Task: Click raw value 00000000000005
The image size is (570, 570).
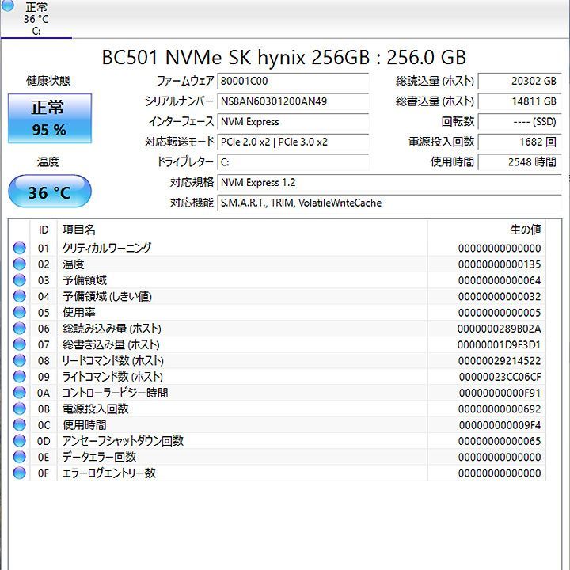Action: (500, 313)
